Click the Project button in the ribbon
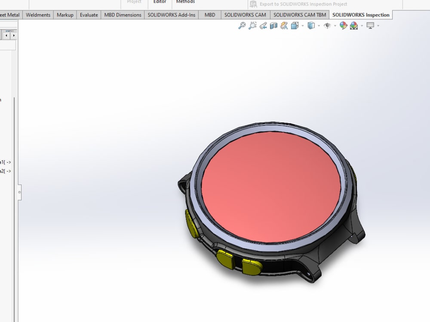The image size is (430, 322). click(134, 3)
